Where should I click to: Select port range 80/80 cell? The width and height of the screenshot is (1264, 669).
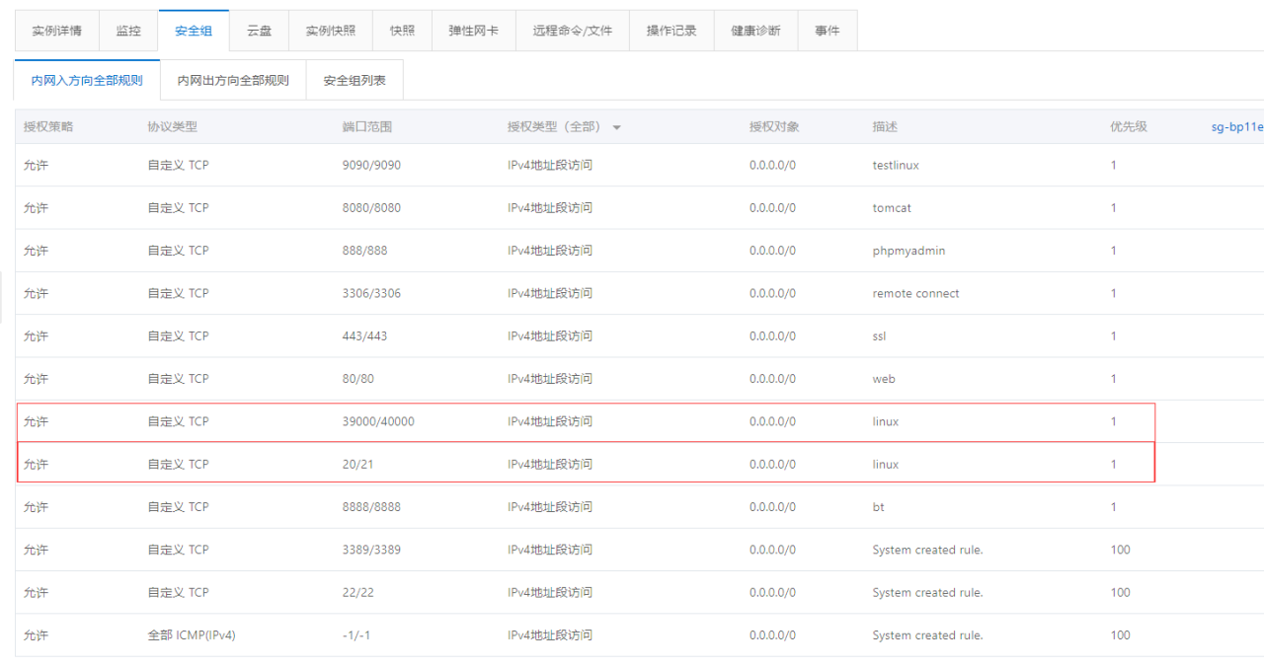tap(358, 379)
